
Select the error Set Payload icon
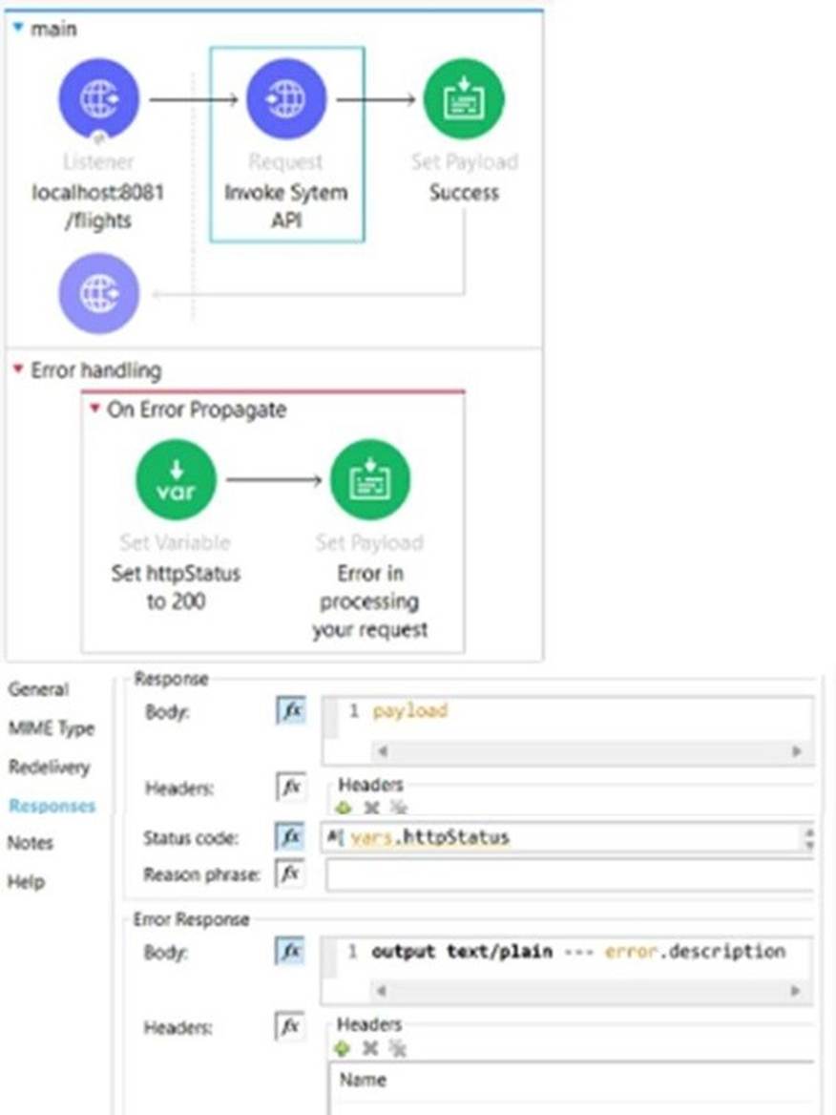[x=369, y=478]
